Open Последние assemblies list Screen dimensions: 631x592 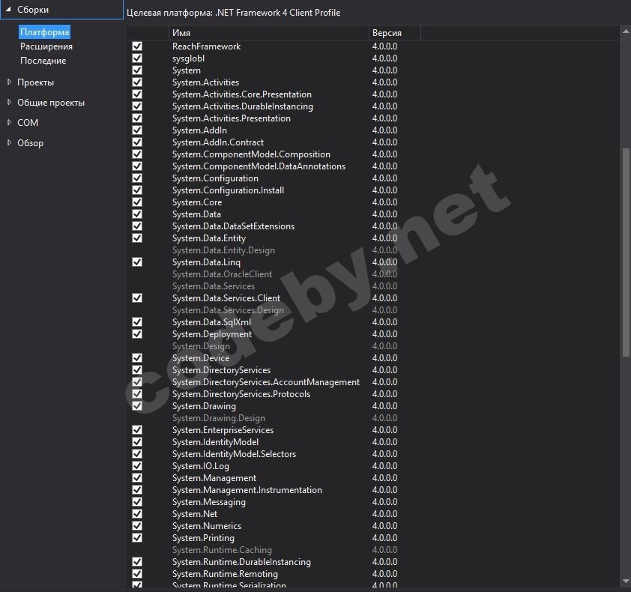[x=43, y=61]
